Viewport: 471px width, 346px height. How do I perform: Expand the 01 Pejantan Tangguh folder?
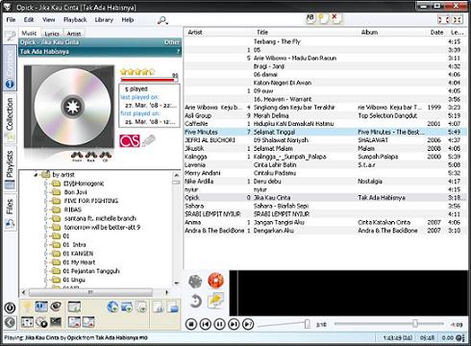[x=46, y=271]
